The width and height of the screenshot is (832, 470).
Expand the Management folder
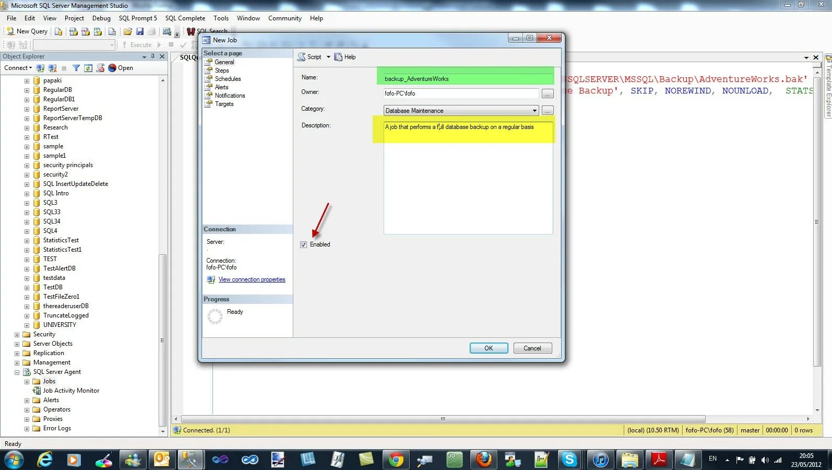17,363
